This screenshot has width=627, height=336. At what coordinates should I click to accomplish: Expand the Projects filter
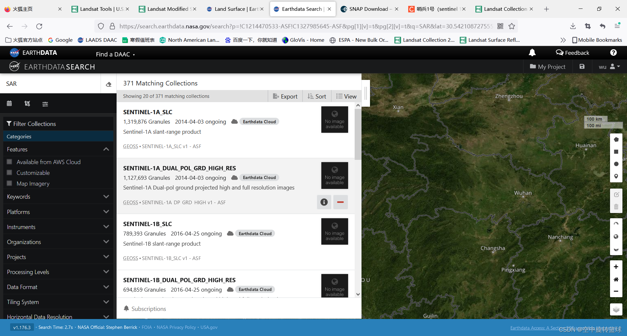[x=58, y=257]
